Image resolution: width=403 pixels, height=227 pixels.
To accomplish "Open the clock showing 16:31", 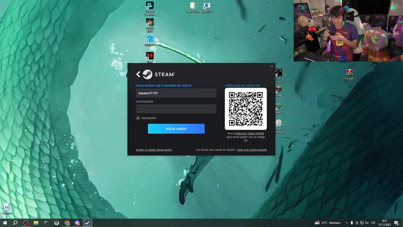I will pos(384,223).
